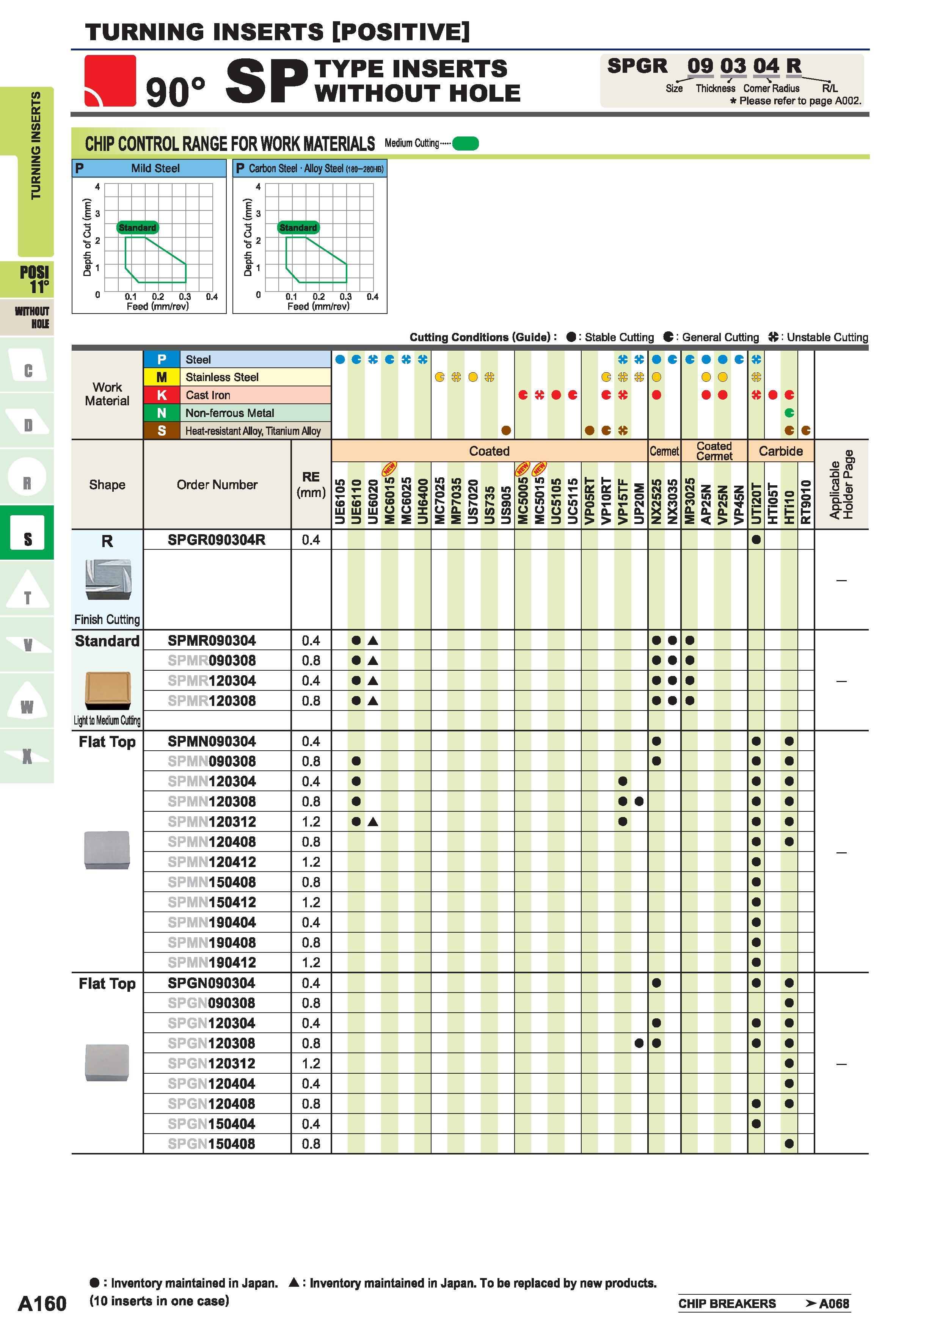Click the NX2525 cermet grade header
The height and width of the screenshot is (1330, 940).
coord(656,502)
